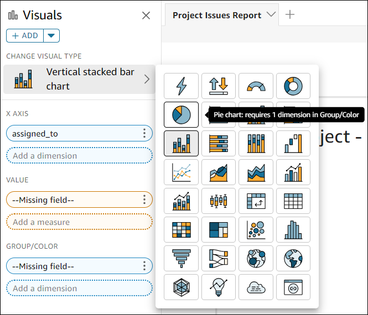The height and width of the screenshot is (315, 368).
Task: Select the Pie chart icon
Action: click(182, 115)
